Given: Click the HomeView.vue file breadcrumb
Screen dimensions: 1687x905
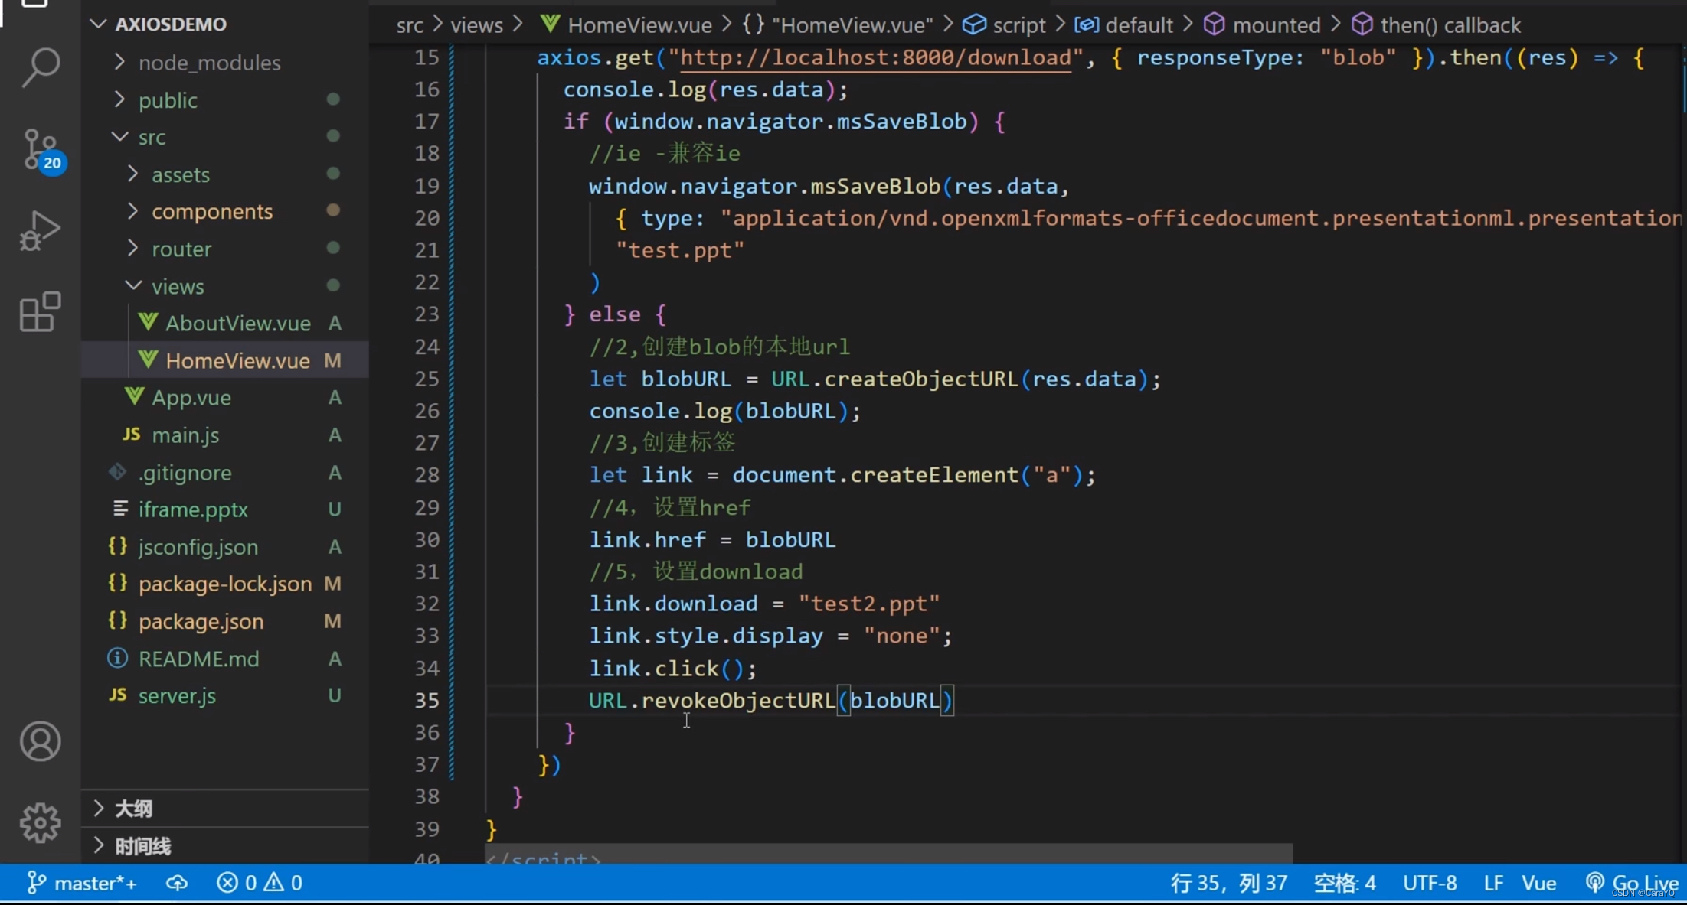Looking at the screenshot, I should tap(626, 25).
